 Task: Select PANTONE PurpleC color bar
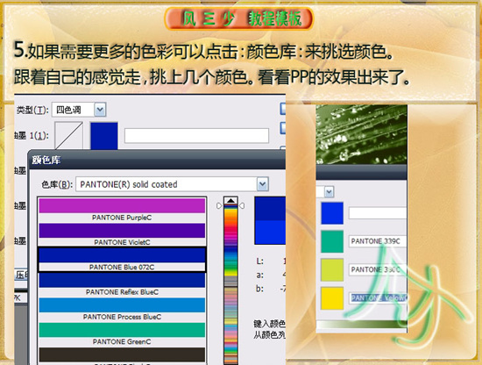[122, 205]
